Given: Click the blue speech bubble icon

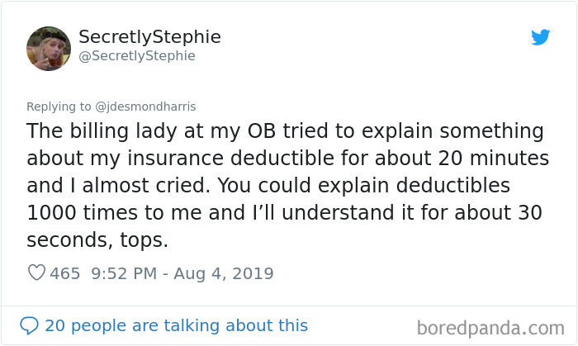Looking at the screenshot, I should 31,325.
